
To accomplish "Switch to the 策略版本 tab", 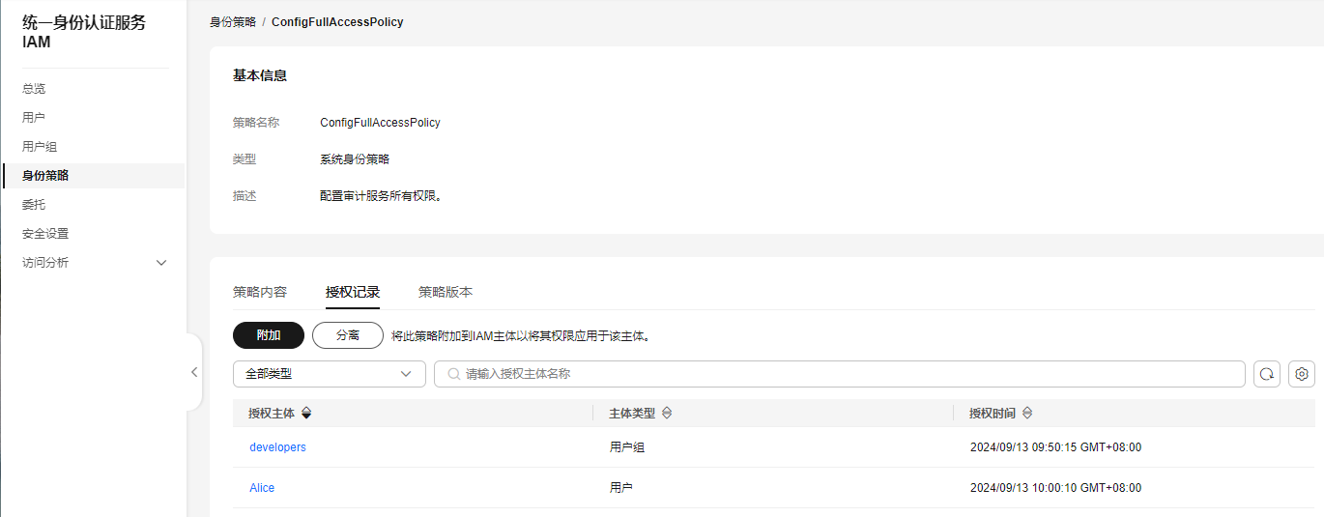I will coord(446,292).
